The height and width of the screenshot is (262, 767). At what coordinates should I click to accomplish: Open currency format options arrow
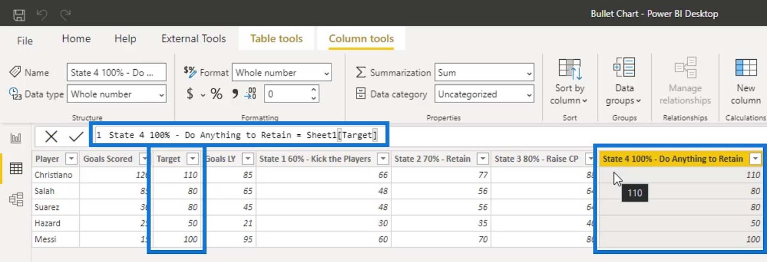(203, 95)
